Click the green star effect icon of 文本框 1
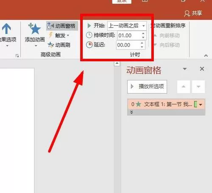This screenshot has width=212, height=193. pyautogui.click(x=138, y=104)
